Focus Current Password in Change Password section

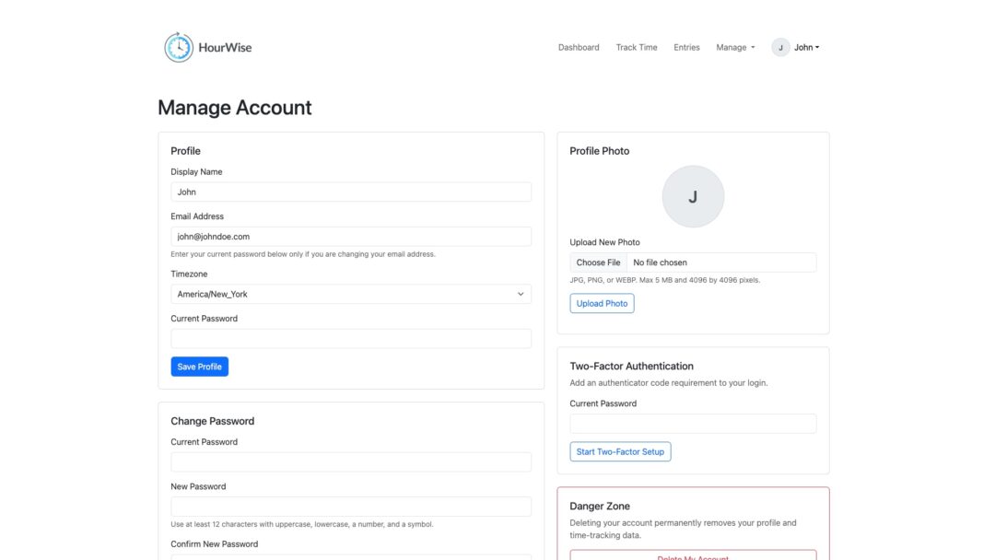pyautogui.click(x=351, y=461)
